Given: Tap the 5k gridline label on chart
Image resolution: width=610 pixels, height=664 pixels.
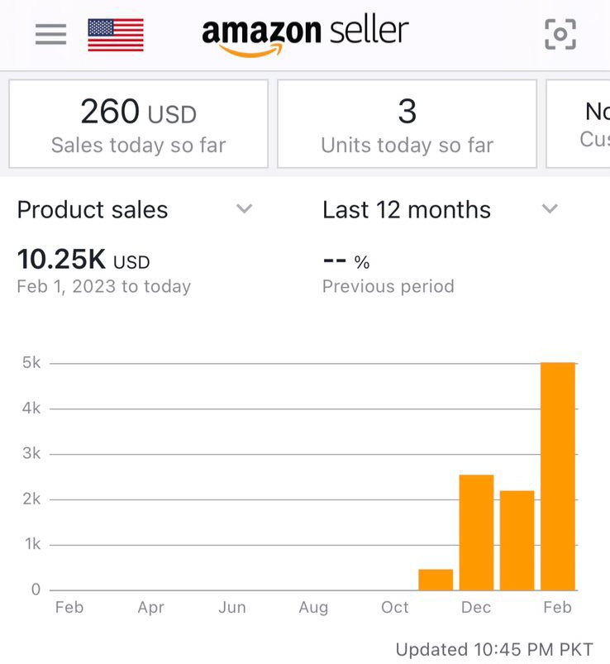Looking at the screenshot, I should [x=31, y=363].
